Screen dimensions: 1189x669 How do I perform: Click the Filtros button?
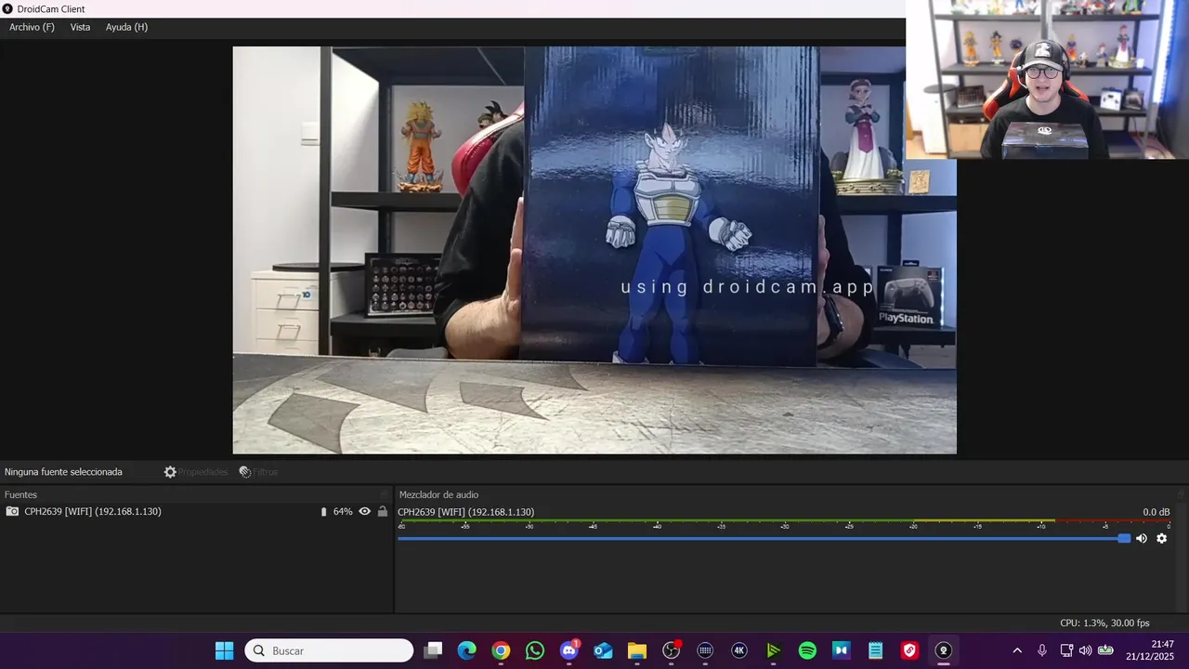[x=258, y=472]
